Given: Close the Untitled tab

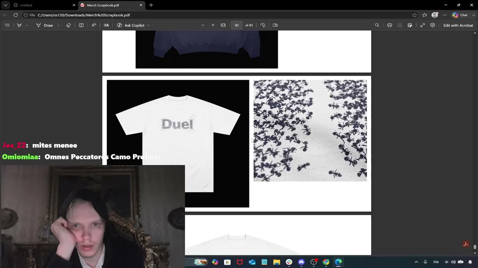Looking at the screenshot, I should (74, 5).
